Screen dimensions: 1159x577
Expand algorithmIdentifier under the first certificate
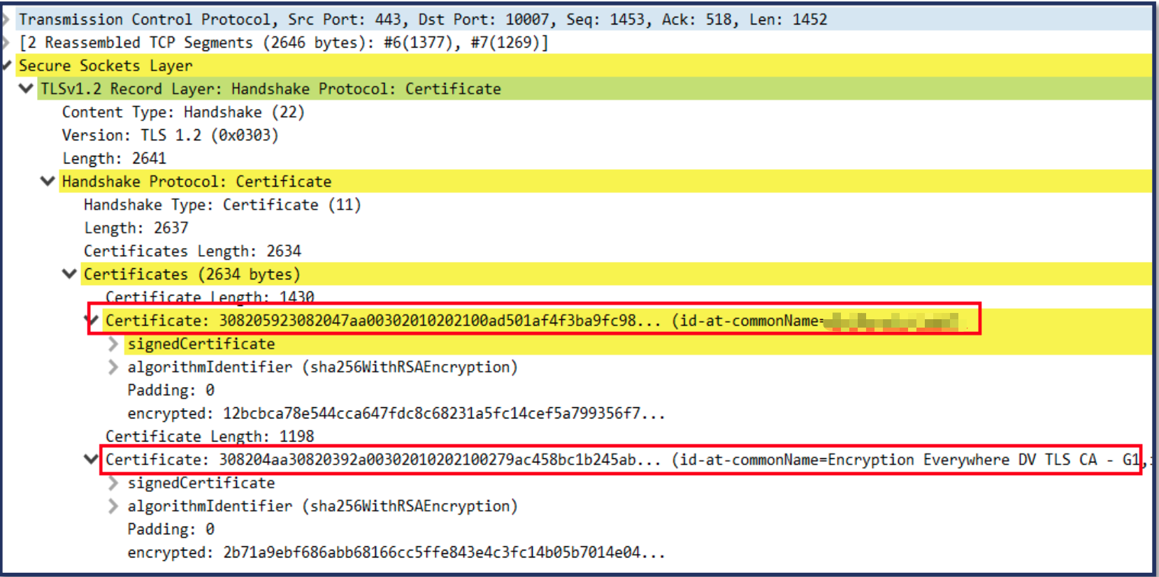(113, 367)
